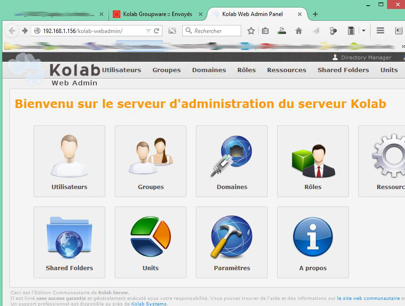
Task: Expand the clipboard icon dropdown arrow
Action: (363, 31)
